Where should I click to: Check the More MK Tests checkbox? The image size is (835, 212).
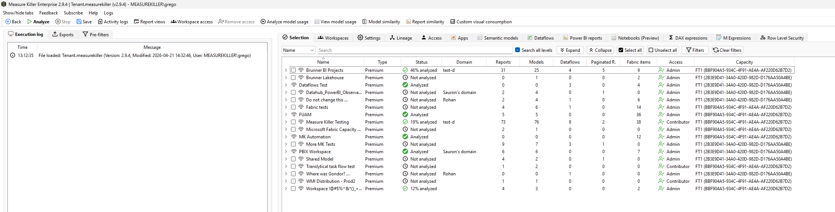click(293, 144)
